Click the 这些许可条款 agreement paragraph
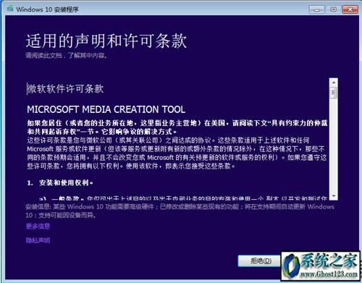The width and height of the screenshot is (362, 283). pos(177,153)
